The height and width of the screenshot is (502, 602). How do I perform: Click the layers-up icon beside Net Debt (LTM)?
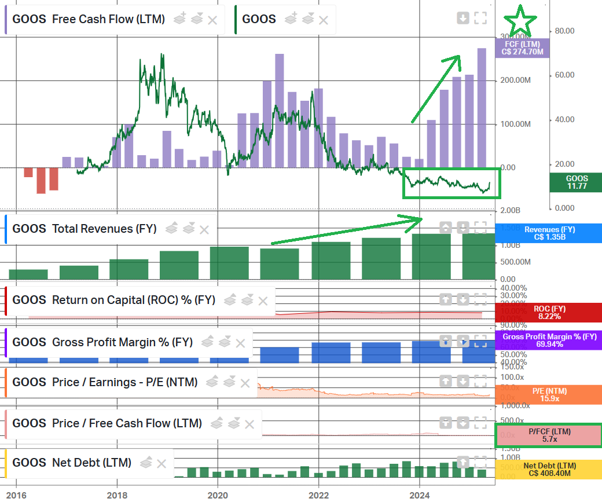146,461
